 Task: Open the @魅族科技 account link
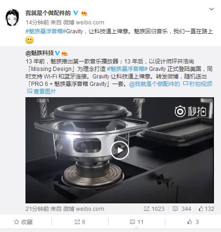point(40,53)
